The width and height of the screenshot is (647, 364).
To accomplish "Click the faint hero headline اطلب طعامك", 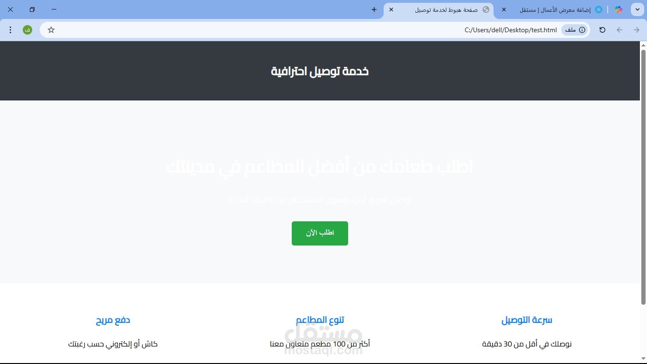I will [320, 166].
